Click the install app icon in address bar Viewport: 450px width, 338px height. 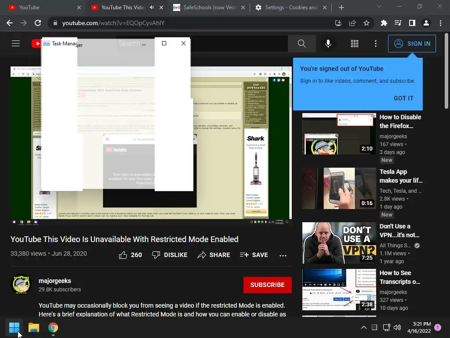point(338,23)
